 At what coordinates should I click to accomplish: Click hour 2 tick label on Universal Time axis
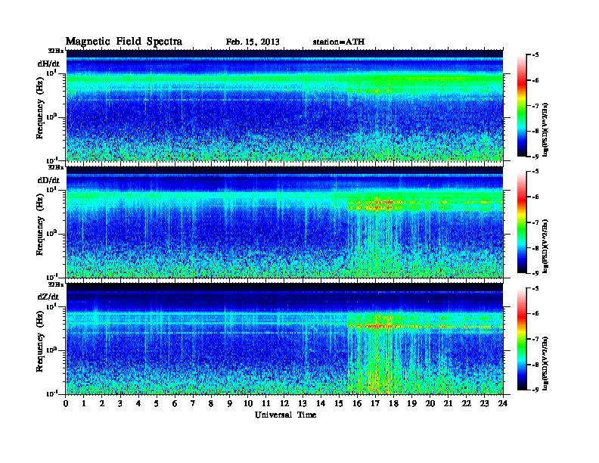[x=102, y=403]
